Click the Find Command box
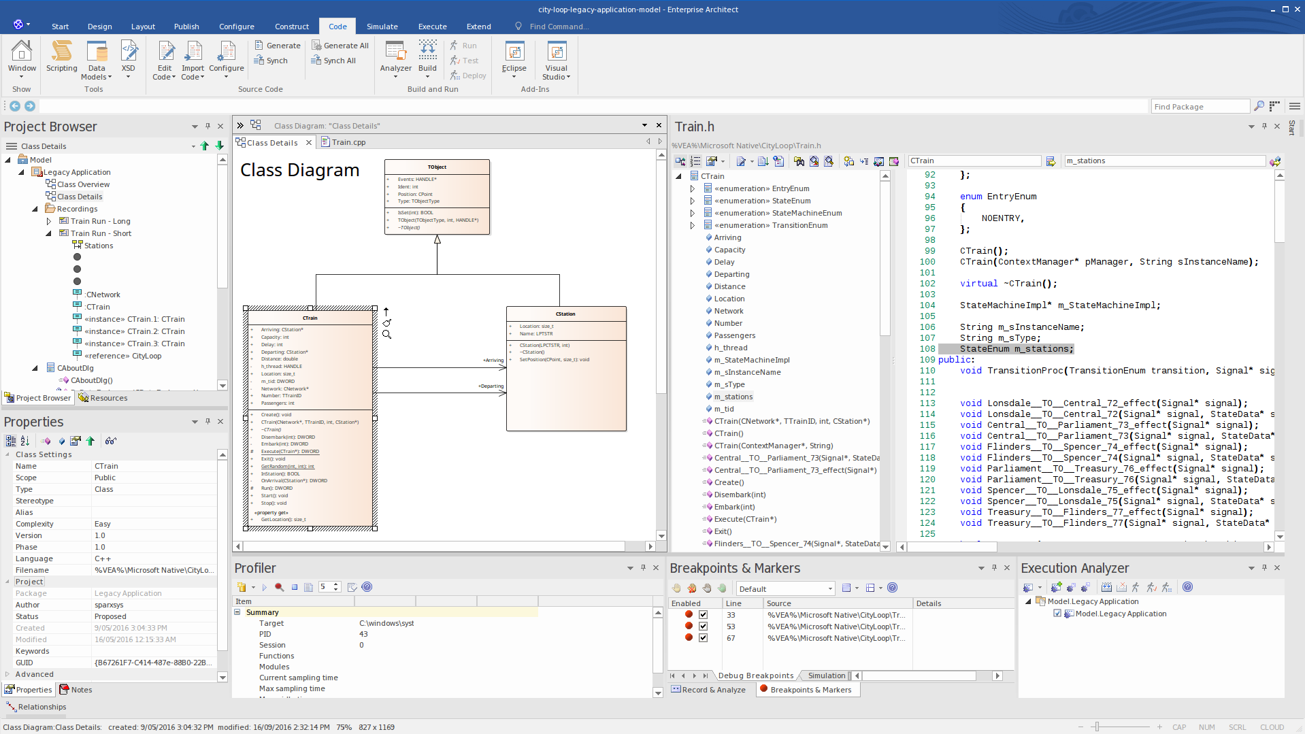Image resolution: width=1305 pixels, height=734 pixels. (559, 27)
